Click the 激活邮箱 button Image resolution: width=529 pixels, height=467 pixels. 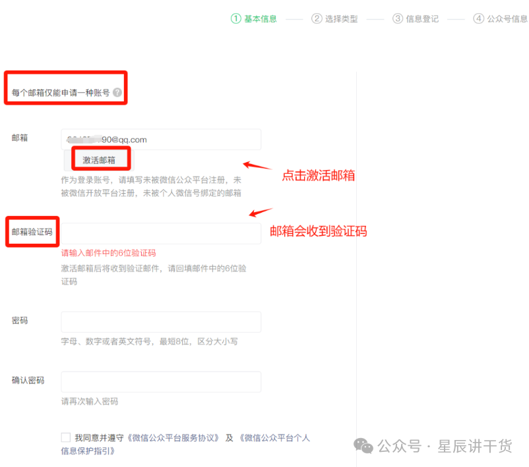click(100, 160)
